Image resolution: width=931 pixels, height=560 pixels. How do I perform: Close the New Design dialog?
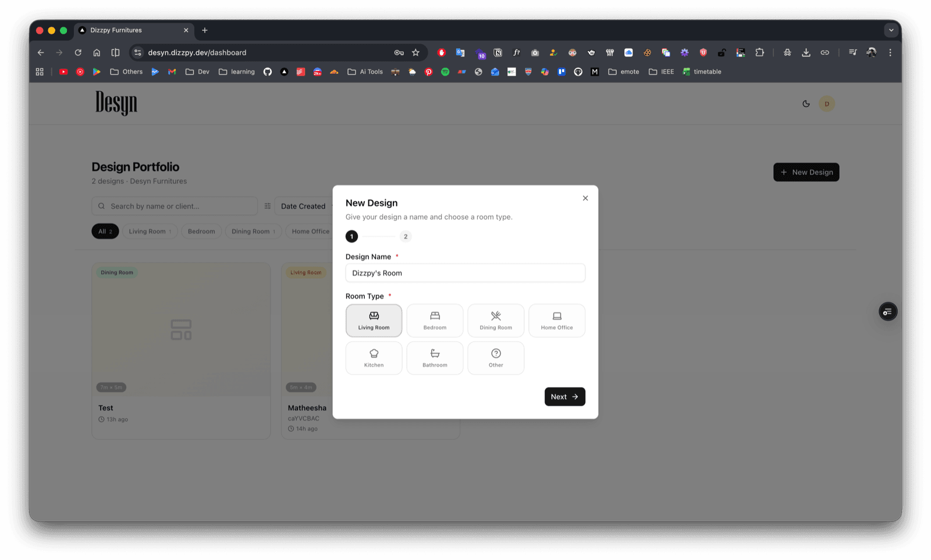point(585,198)
